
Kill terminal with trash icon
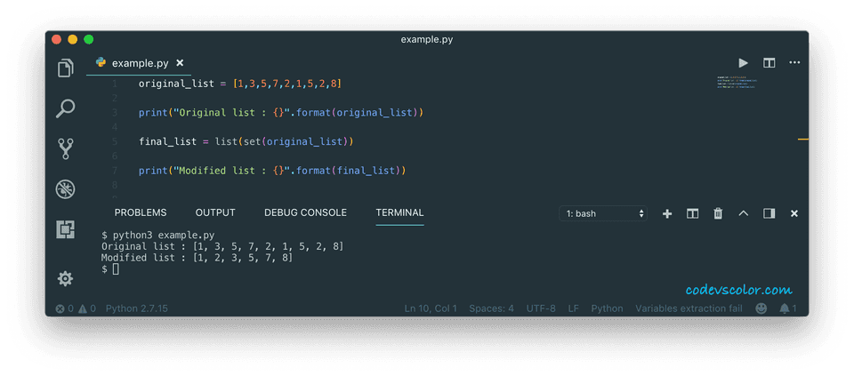tap(718, 213)
